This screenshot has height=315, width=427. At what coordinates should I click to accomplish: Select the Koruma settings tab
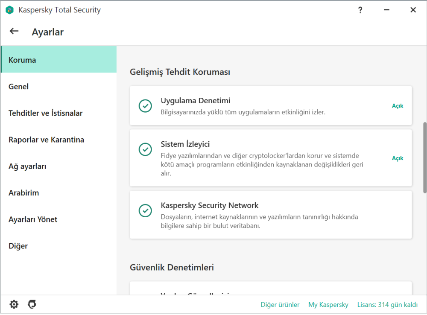[59, 60]
